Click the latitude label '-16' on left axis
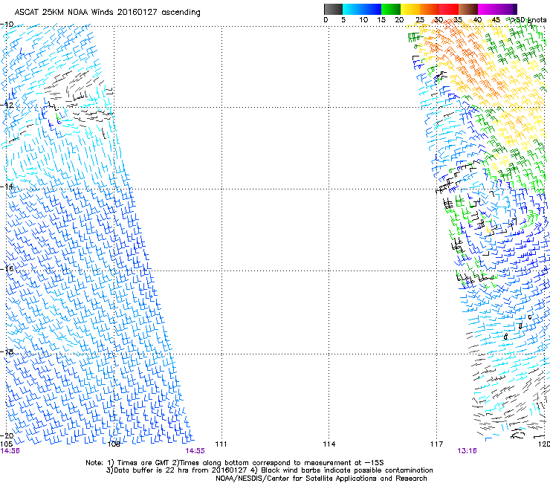This screenshot has height=483, width=550. [x=7, y=269]
